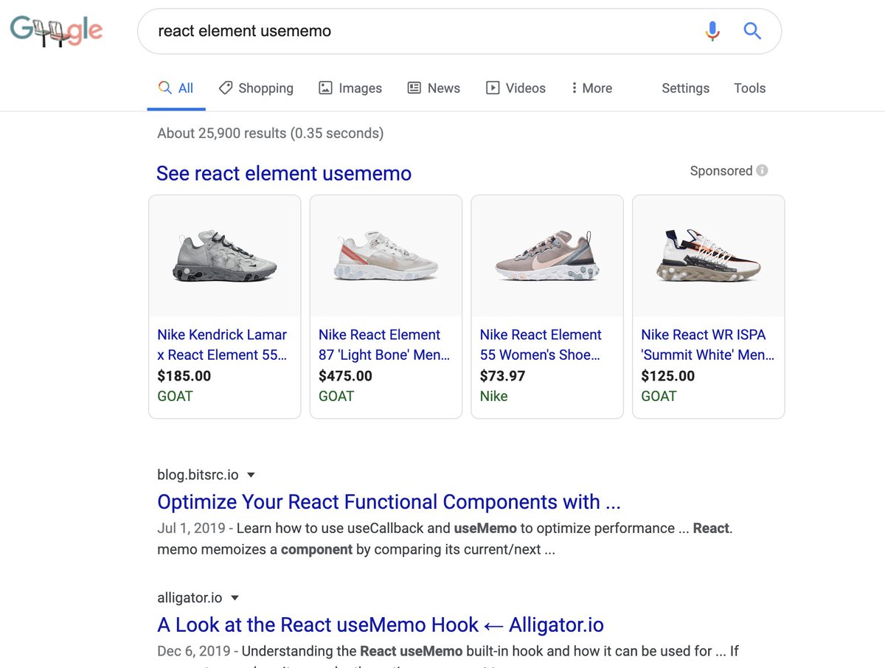The image size is (885, 668).
Task: Click the React Element 55 Women's shoe image
Action: point(547,257)
